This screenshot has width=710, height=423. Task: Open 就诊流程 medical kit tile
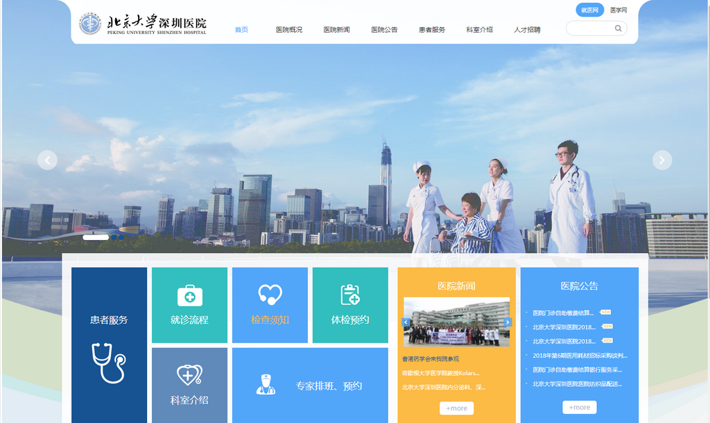[189, 305]
